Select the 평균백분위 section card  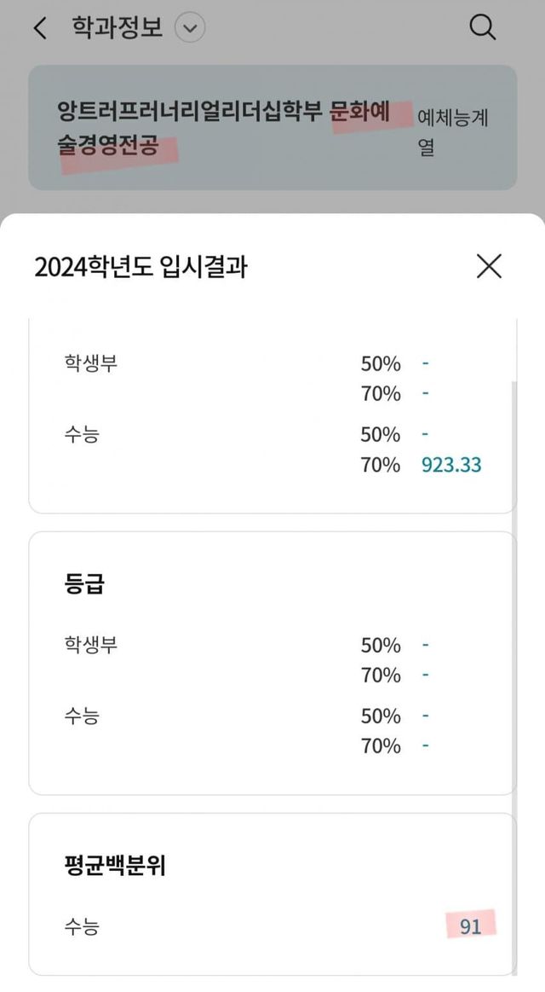pos(272,894)
